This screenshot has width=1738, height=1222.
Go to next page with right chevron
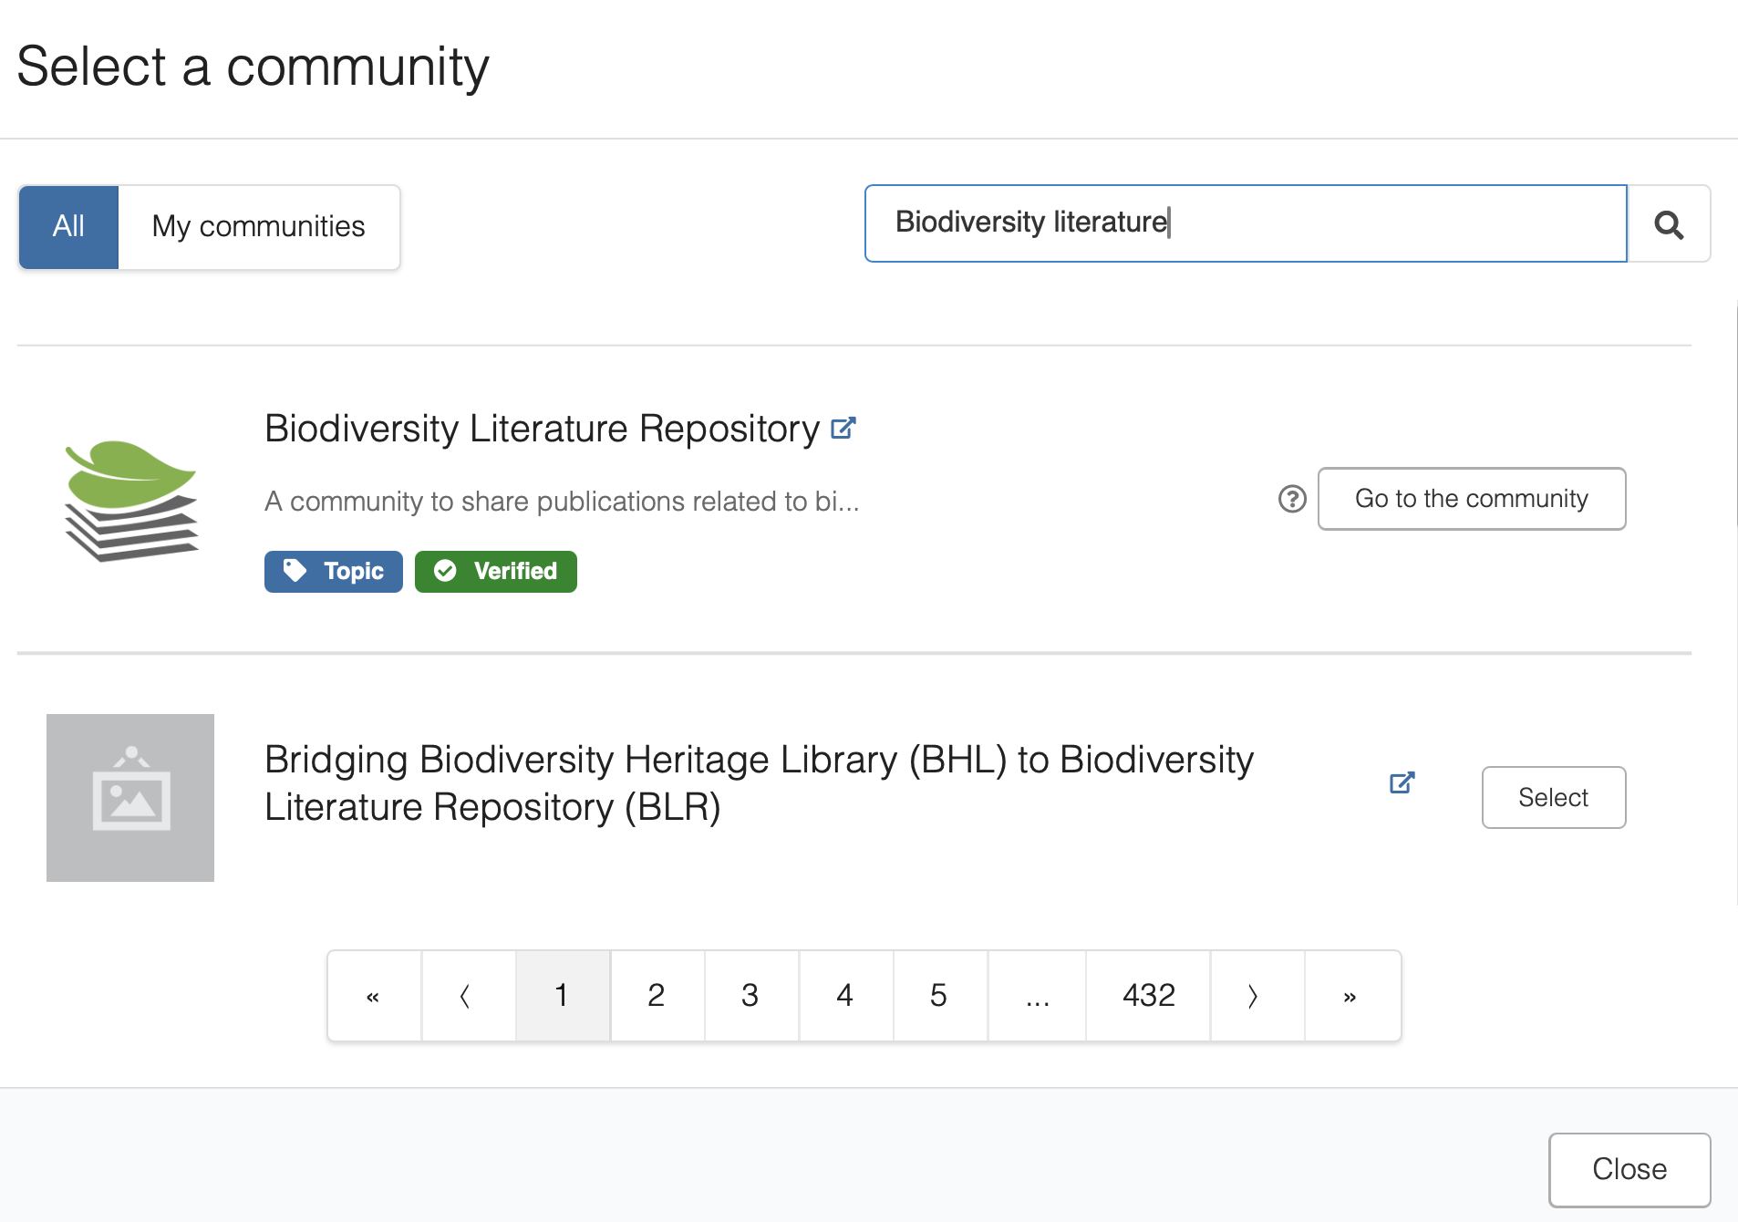tap(1257, 996)
